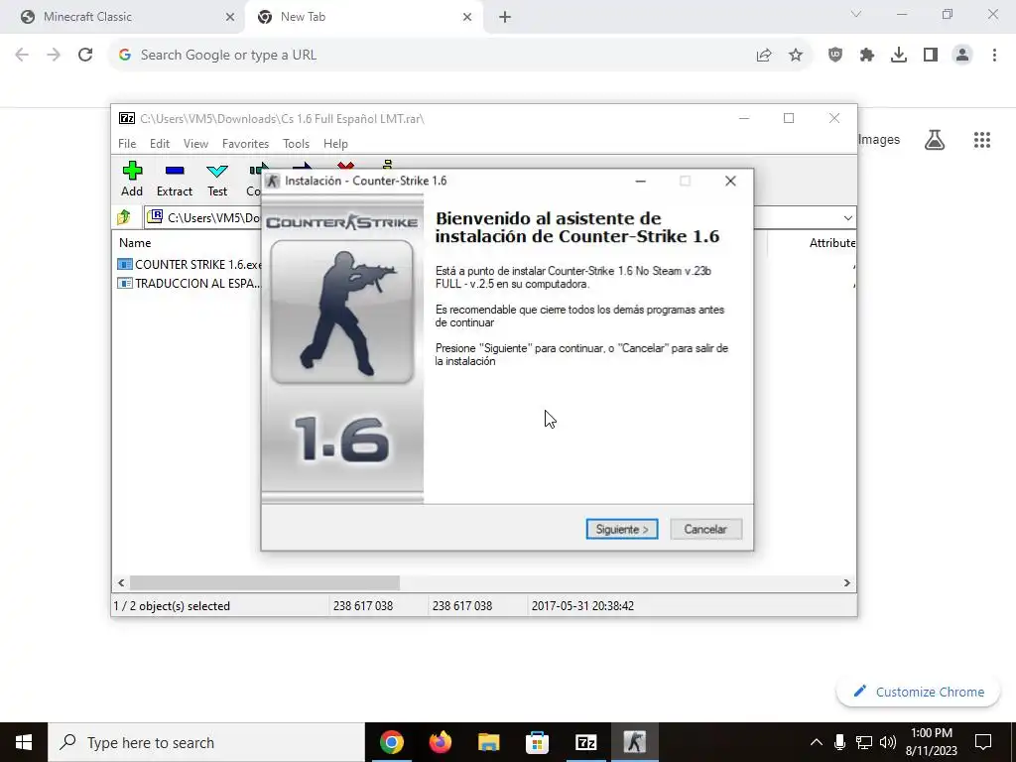Open Search Labs flask icon
This screenshot has height=762, width=1016.
[x=935, y=140]
